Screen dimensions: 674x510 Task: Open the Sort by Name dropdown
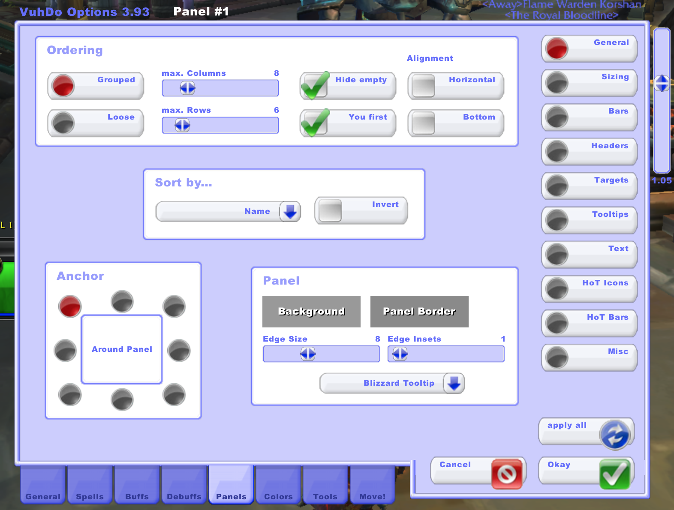[290, 212]
